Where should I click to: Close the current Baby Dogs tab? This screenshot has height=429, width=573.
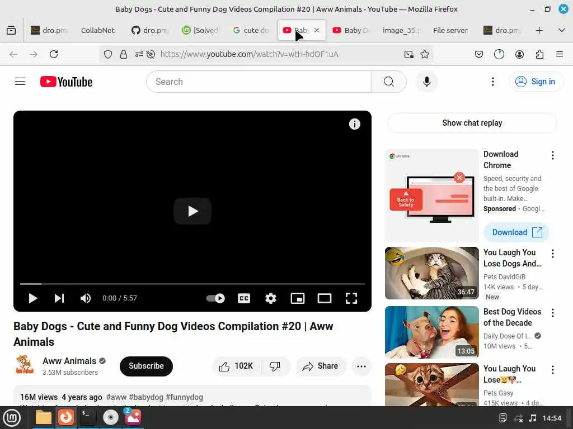pos(317,30)
